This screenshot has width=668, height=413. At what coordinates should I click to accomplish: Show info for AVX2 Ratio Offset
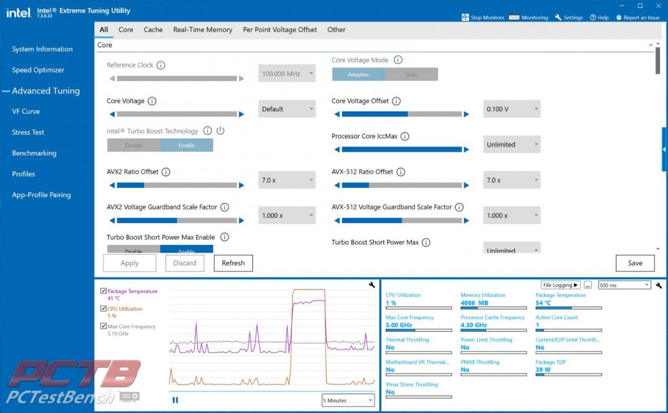click(x=166, y=172)
